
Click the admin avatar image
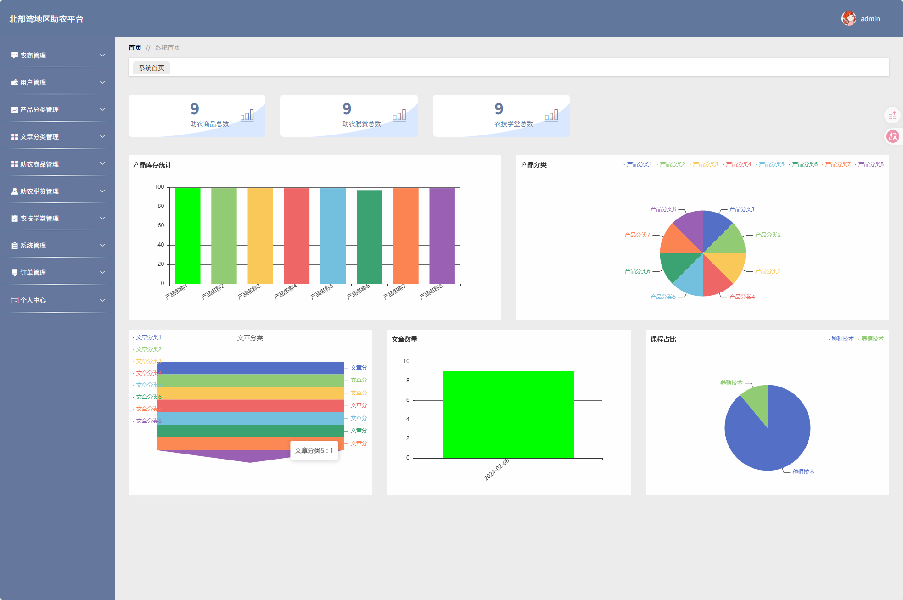[848, 18]
